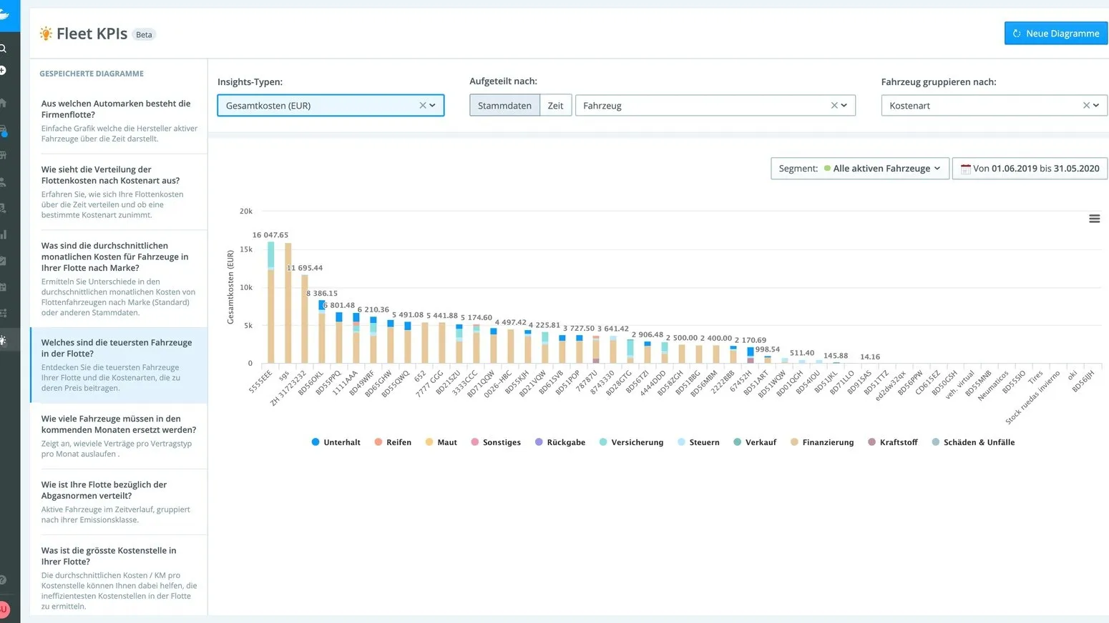This screenshot has width=1109, height=623.
Task: Open the help question-mark icon in sidebar
Action: pyautogui.click(x=3, y=580)
